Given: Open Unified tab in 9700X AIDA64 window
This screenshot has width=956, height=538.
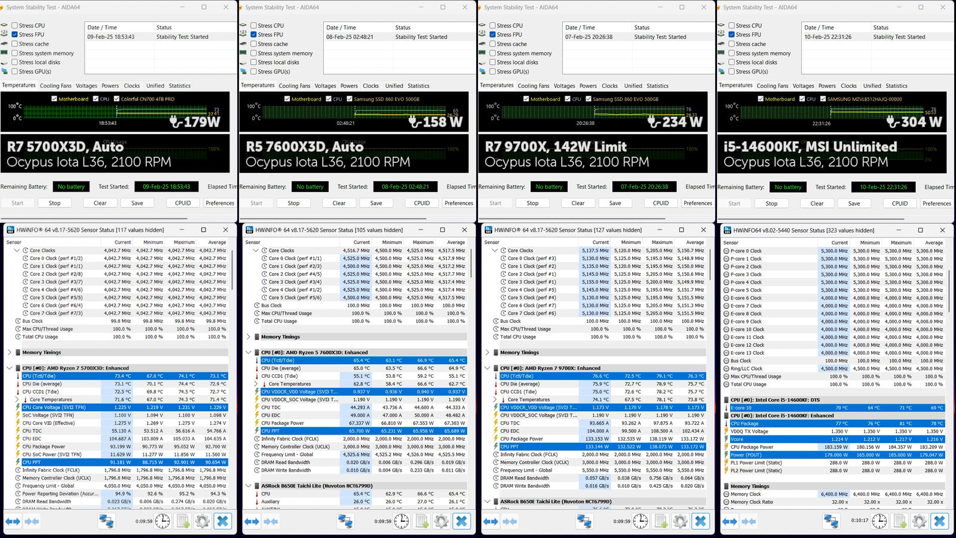Looking at the screenshot, I should [x=633, y=85].
